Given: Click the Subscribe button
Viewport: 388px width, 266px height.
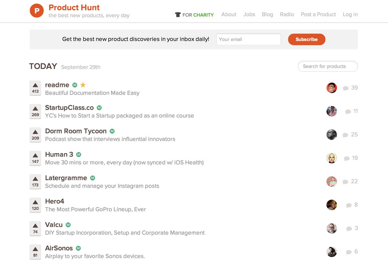Looking at the screenshot, I should [x=307, y=39].
